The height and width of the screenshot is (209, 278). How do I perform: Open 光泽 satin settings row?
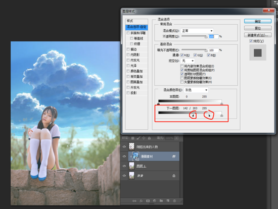(x=136, y=66)
